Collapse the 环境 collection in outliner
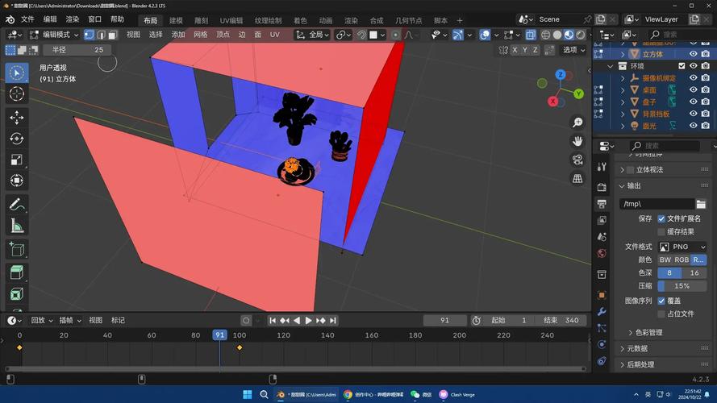 pyautogui.click(x=610, y=66)
